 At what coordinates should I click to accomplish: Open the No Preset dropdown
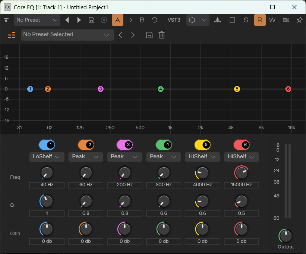click(x=37, y=20)
